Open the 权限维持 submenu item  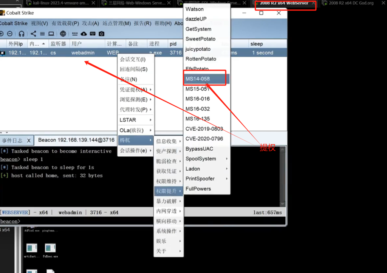169,181
